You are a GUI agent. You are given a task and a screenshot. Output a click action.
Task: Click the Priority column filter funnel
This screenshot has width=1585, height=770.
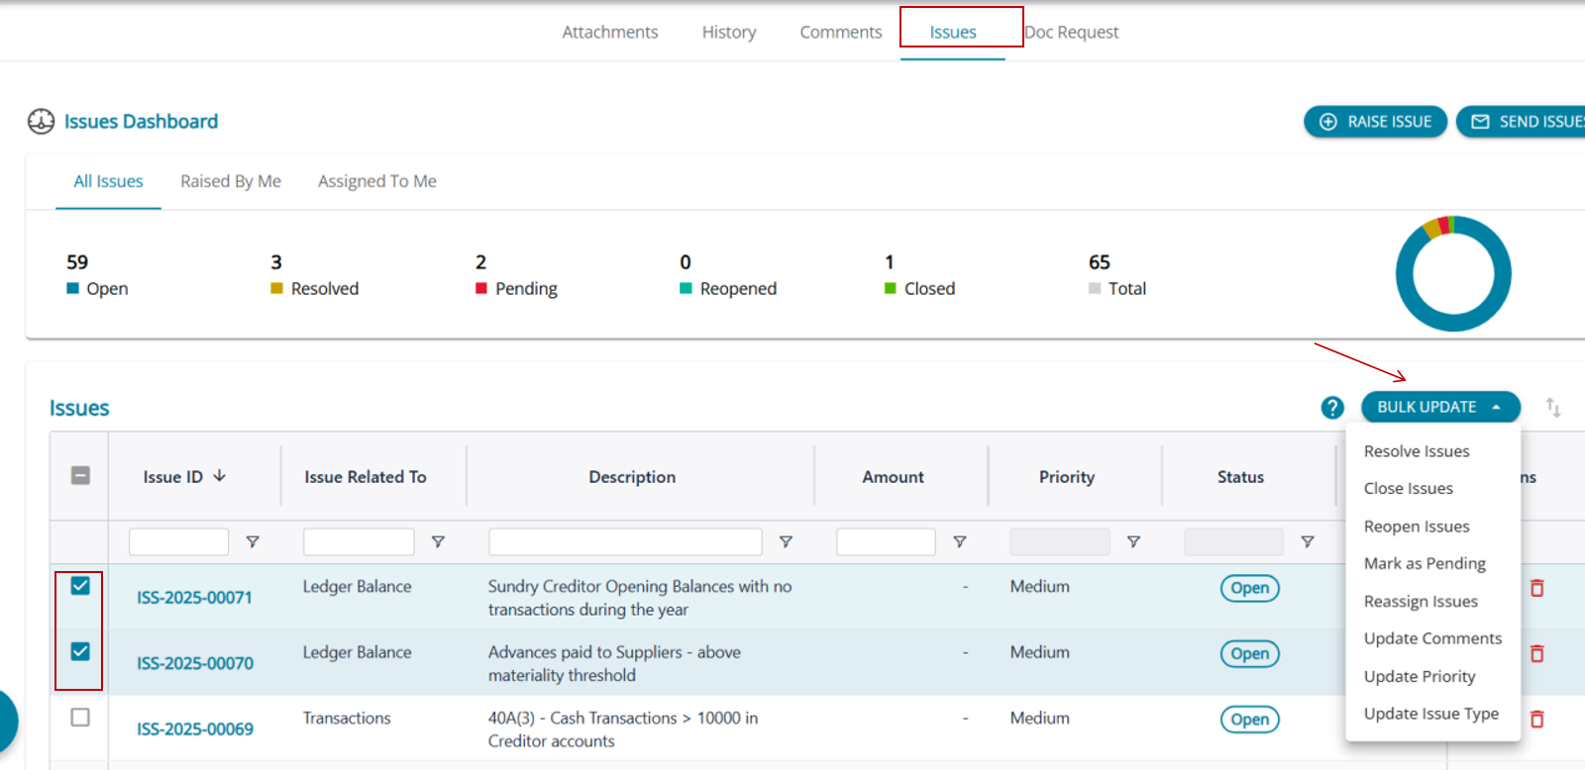tap(1133, 542)
